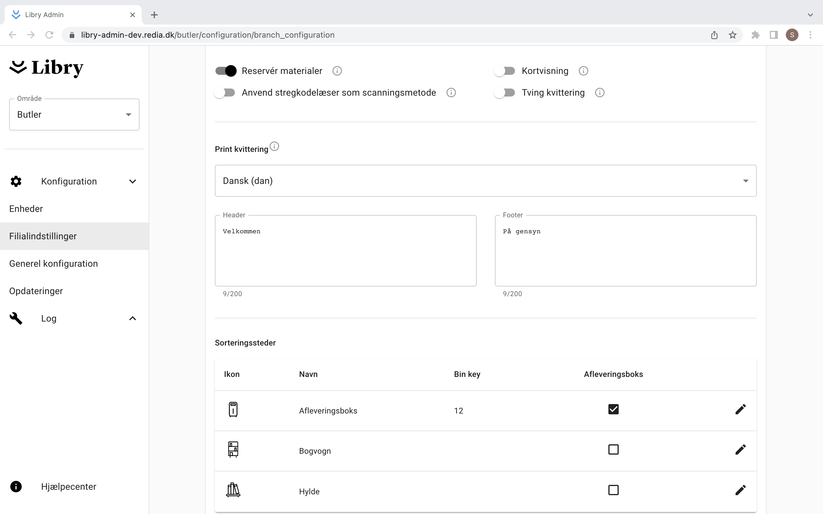Viewport: 823px width, 514px height.
Task: Click info icon next to stregkodelæser option
Action: coord(451,93)
